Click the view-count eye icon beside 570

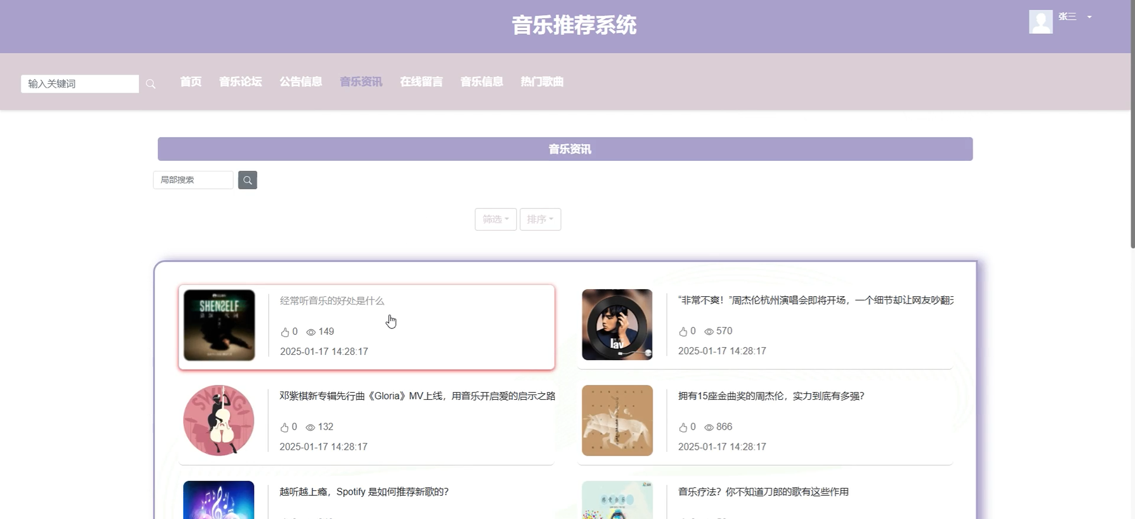tap(709, 332)
